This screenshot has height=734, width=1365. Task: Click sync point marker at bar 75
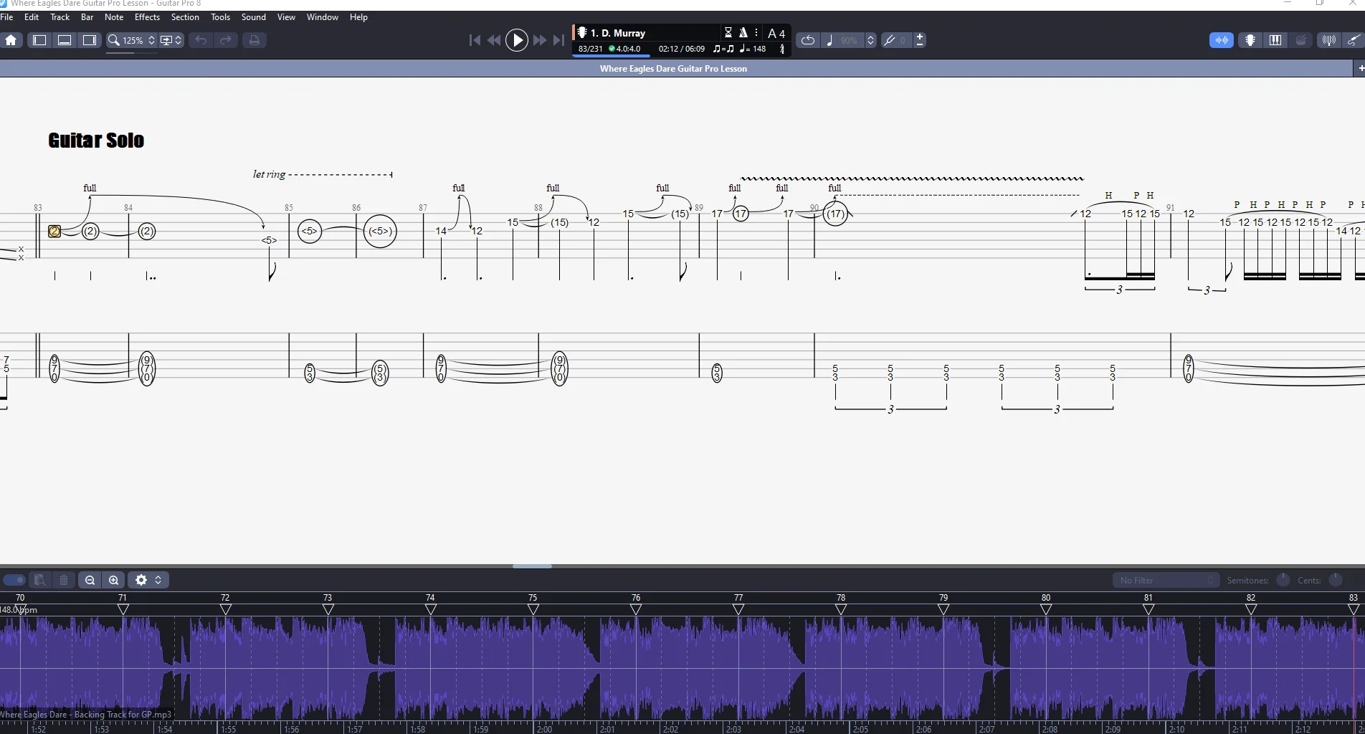point(533,609)
